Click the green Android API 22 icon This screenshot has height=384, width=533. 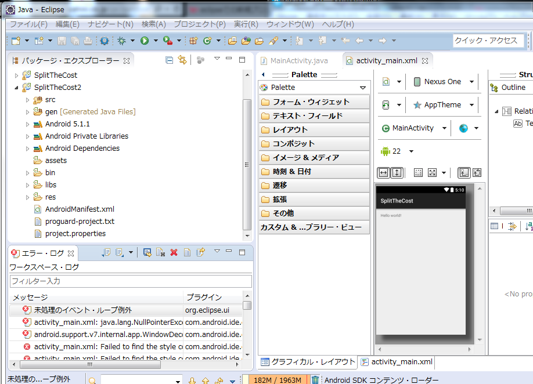tap(386, 151)
